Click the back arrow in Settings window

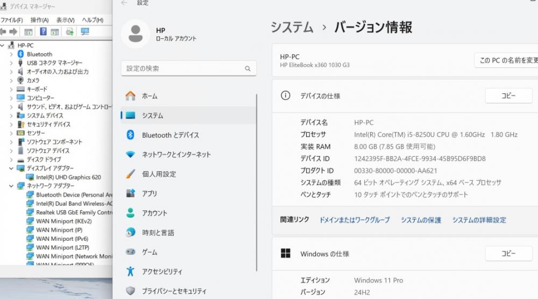pyautogui.click(x=124, y=3)
